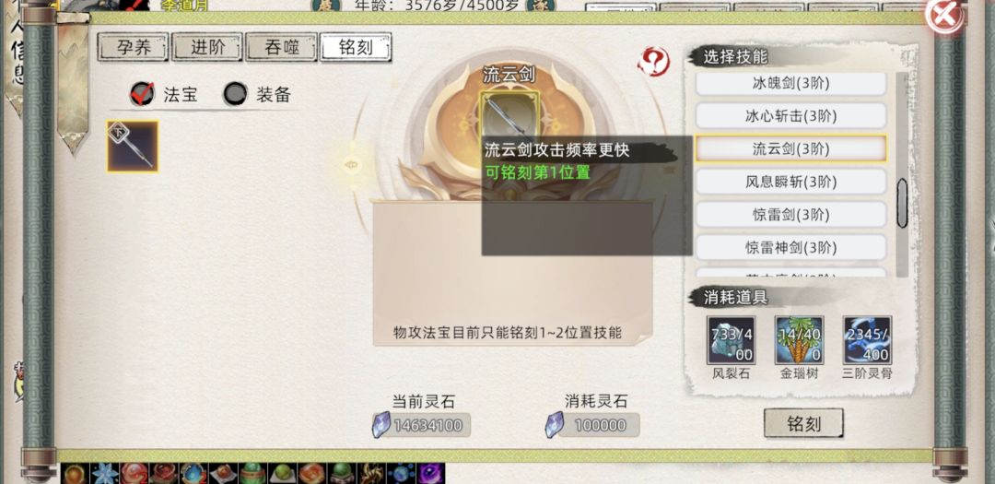Click the 流云剑 weapon slot in center

(x=509, y=115)
